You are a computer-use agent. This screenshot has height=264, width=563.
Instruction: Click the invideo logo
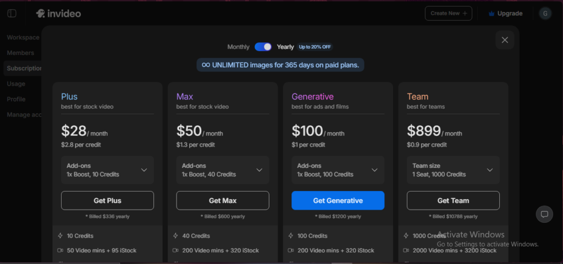(58, 13)
